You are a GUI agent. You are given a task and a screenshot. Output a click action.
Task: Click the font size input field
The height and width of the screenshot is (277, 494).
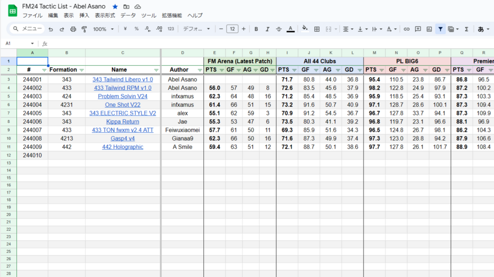[x=232, y=29]
